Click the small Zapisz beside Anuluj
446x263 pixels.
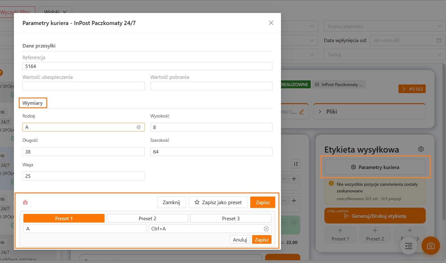point(262,240)
